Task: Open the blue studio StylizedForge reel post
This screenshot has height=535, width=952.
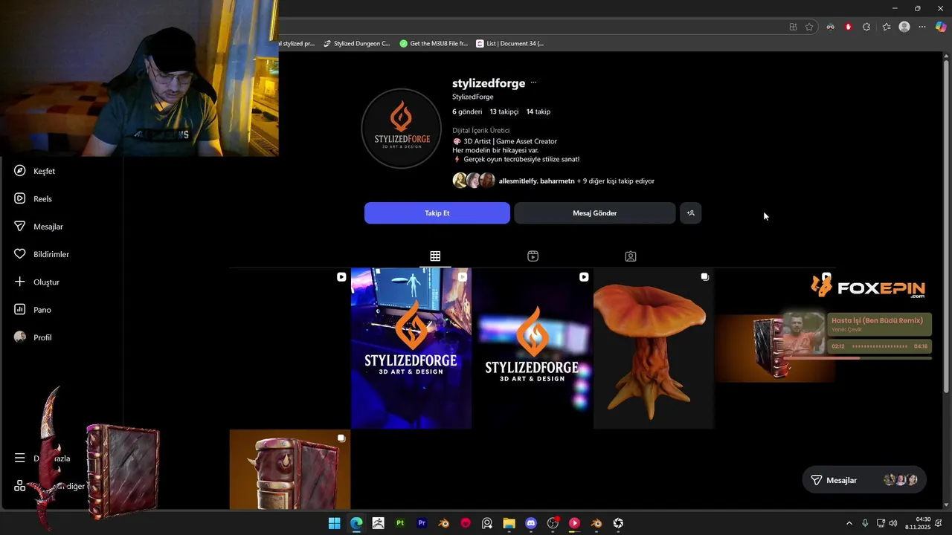Action: coord(411,348)
